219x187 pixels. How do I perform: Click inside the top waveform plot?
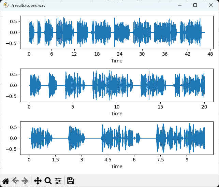(x=116, y=32)
